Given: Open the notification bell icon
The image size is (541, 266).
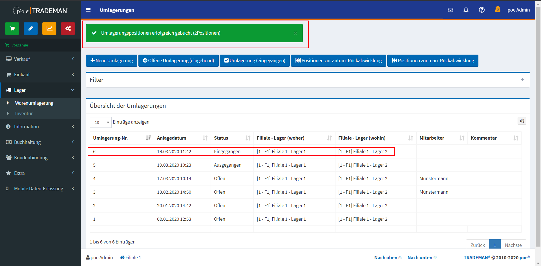Looking at the screenshot, I should coord(466,10).
